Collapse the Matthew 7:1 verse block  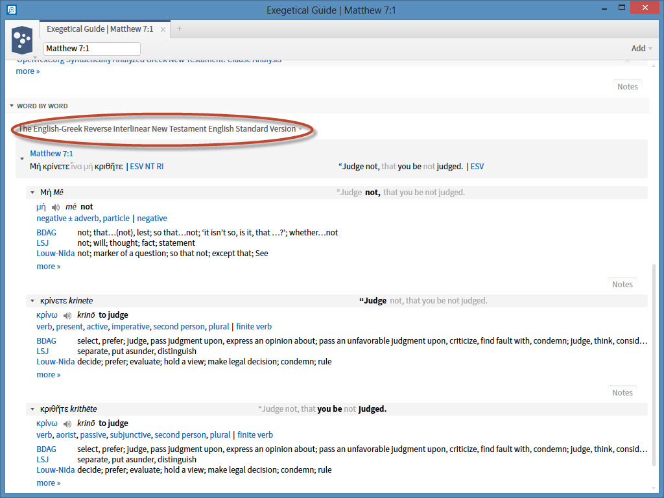(x=22, y=159)
